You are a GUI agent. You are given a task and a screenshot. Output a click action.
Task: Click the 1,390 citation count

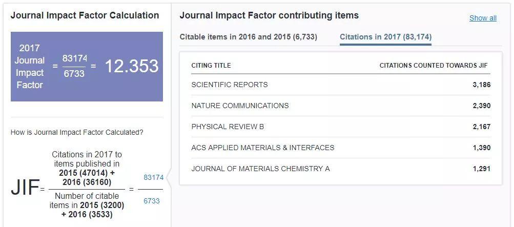coord(481,148)
